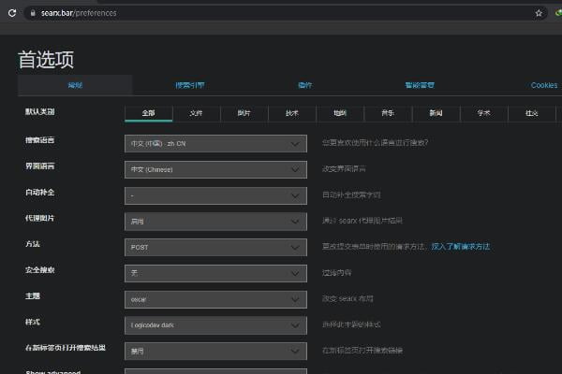562x374 pixels.
Task: Open the 样式 dropdown showing Logicodev dark
Action: click(x=215, y=325)
